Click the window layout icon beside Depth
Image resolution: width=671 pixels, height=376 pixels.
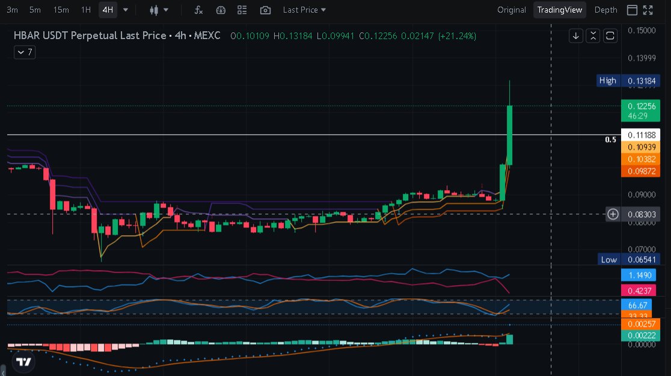[632, 10]
